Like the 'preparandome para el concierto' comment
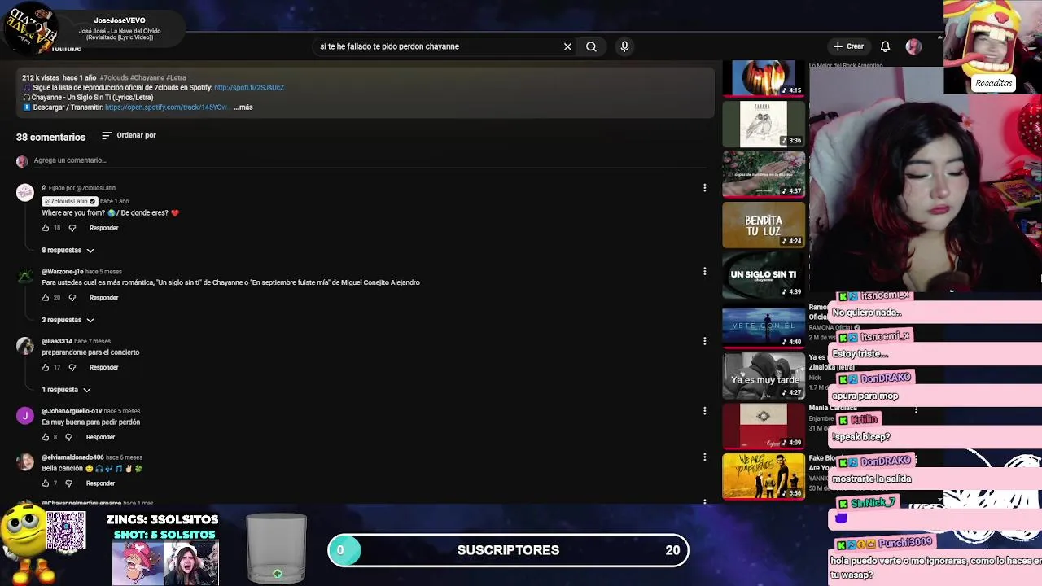Viewport: 1042px width, 586px height. pyautogui.click(x=46, y=368)
